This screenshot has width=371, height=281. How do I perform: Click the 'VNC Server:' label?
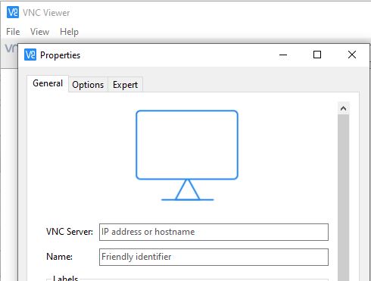70,232
